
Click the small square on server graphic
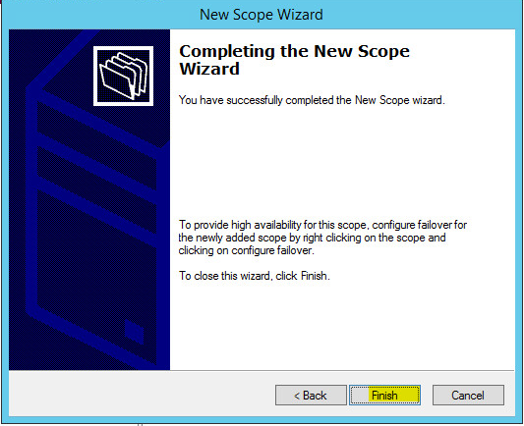pos(134,331)
